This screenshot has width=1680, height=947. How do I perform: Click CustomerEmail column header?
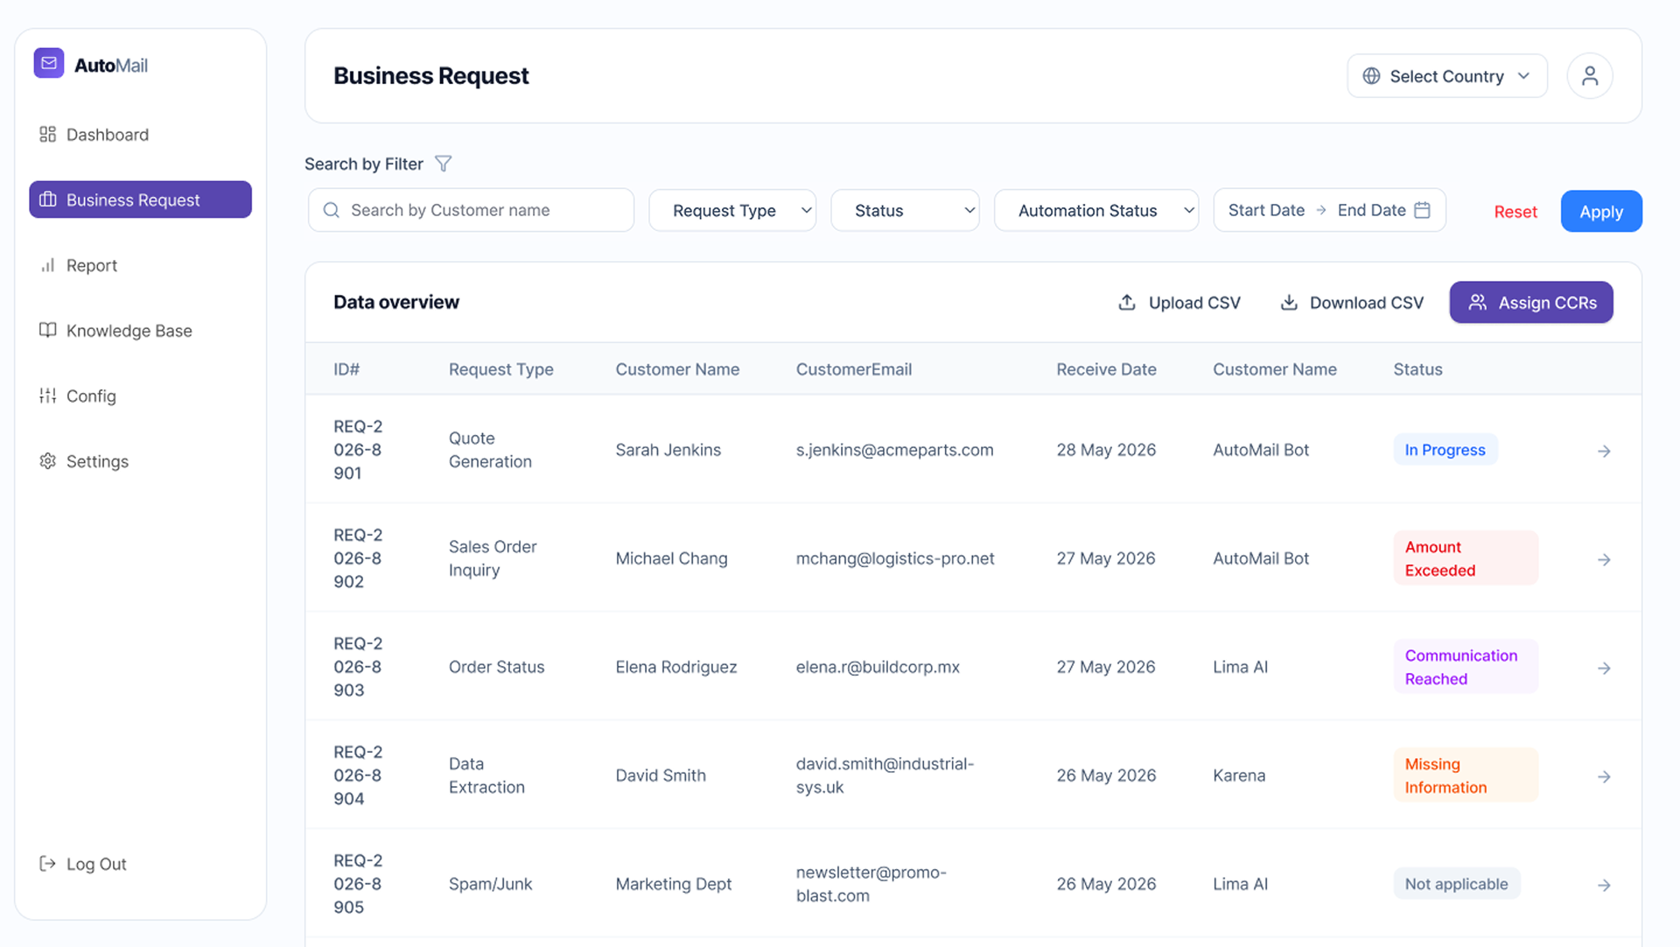[854, 369]
